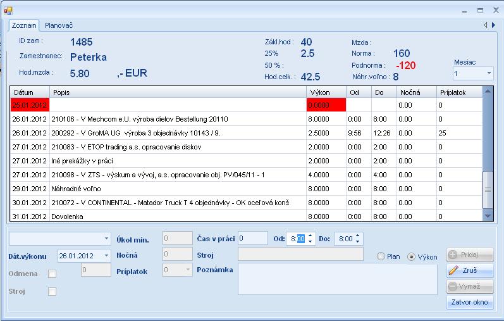The image size is (504, 321).
Task: Minimize the window
Action: coord(464,11)
